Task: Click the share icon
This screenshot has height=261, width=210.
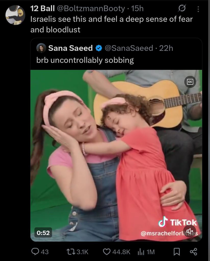Action: coord(193,252)
